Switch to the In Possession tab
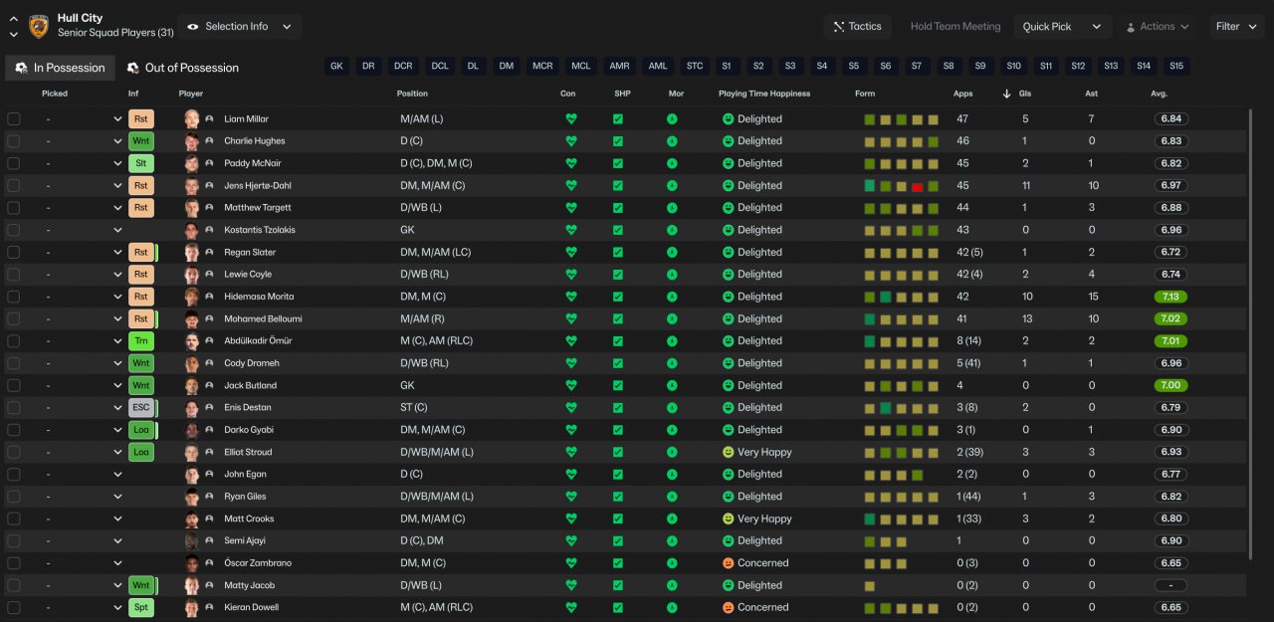This screenshot has height=622, width=1274. pos(60,68)
